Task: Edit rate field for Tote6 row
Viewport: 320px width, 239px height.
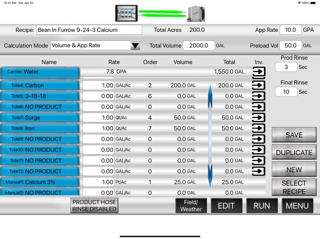Action: pos(98,107)
